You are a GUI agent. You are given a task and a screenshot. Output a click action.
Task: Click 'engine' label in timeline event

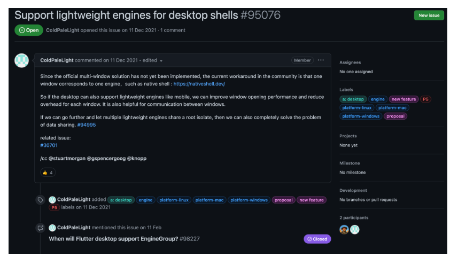(145, 200)
